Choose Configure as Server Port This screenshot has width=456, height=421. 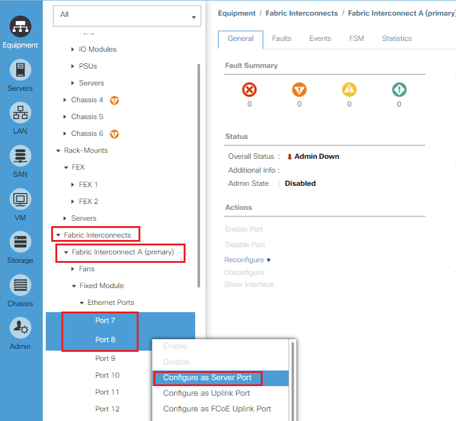point(220,378)
